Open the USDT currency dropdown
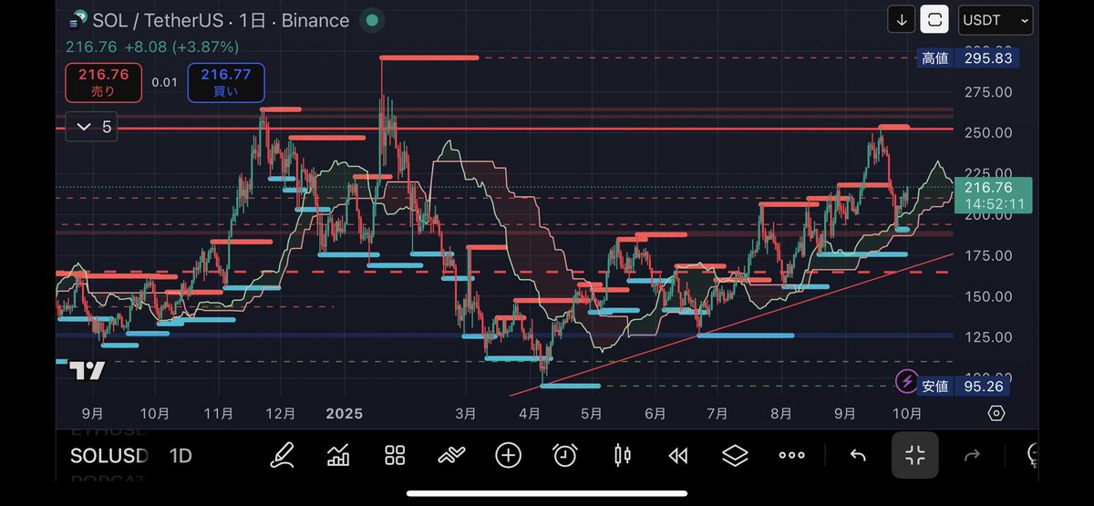The height and width of the screenshot is (506, 1094). coord(995,20)
